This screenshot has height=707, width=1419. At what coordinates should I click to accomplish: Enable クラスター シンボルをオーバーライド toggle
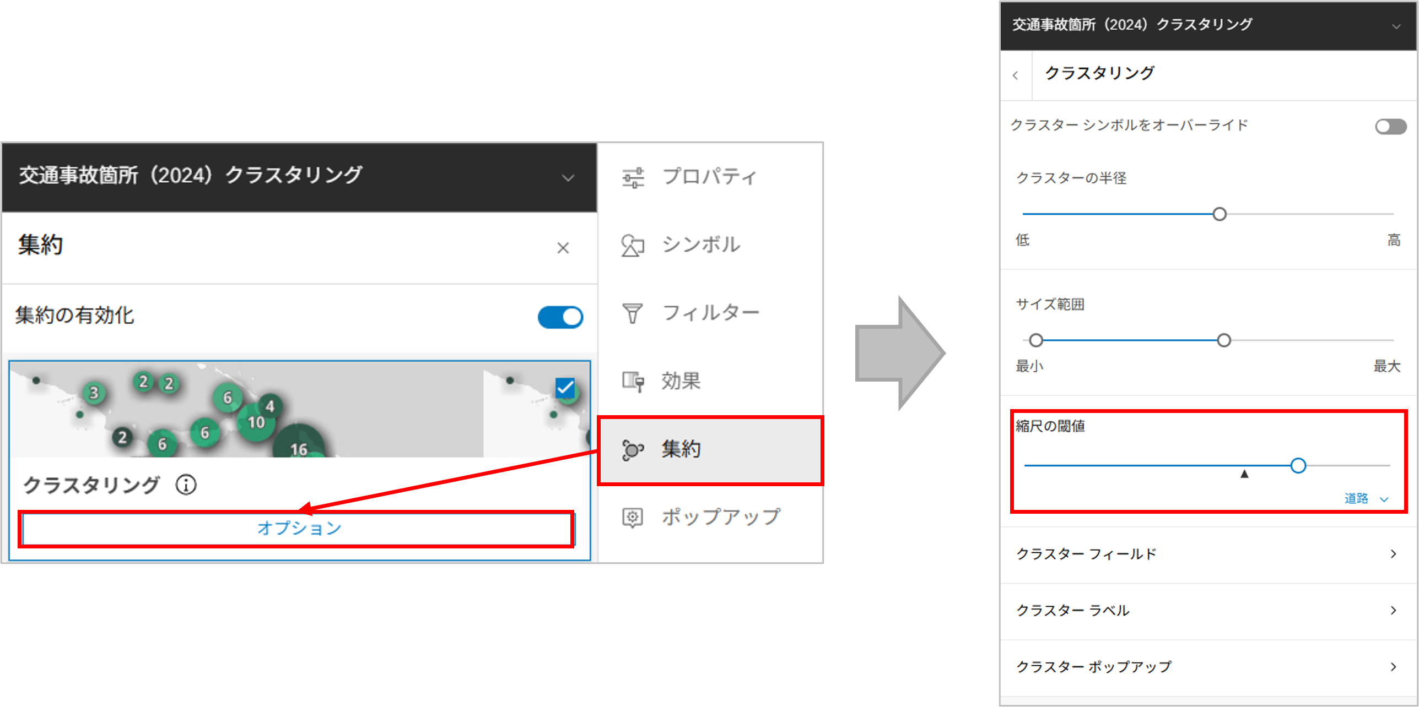click(1390, 127)
